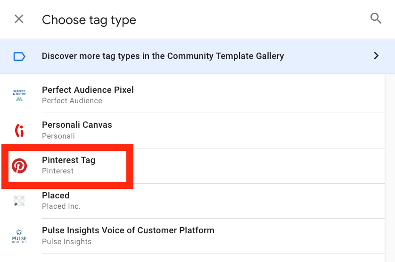Open the tag type search icon

376,18
